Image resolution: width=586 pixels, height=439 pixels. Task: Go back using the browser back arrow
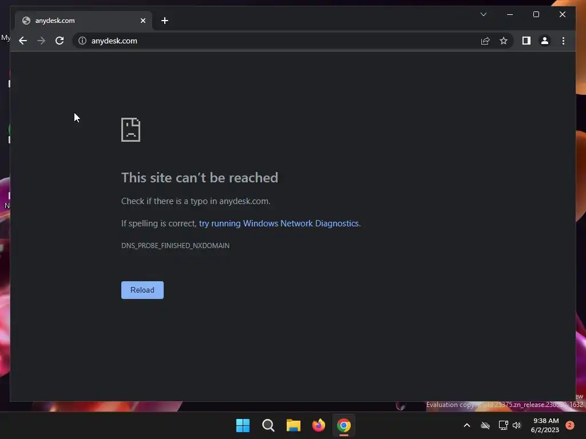tap(23, 41)
